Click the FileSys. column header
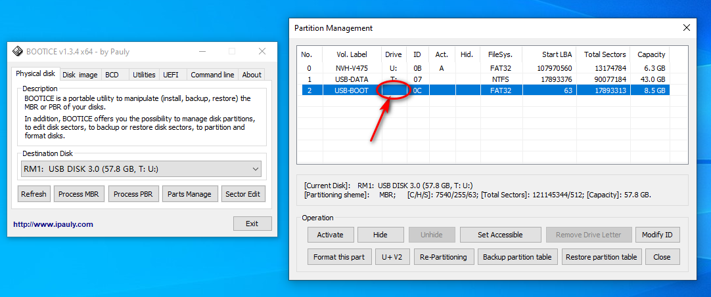This screenshot has height=297, width=711. pos(501,54)
